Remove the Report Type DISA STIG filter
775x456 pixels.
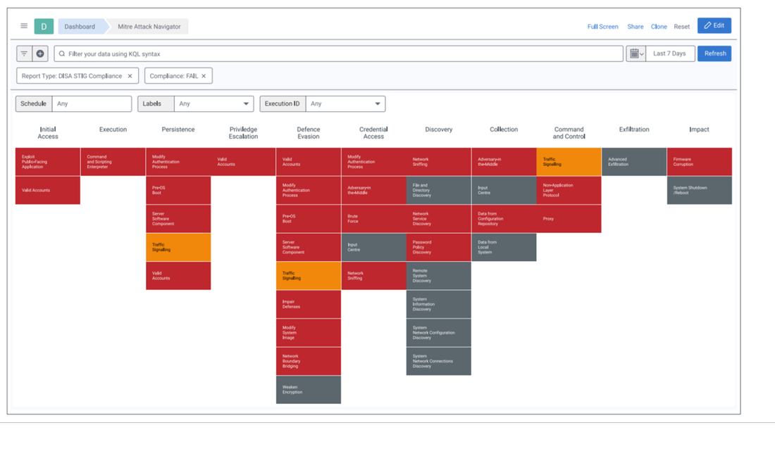point(130,76)
